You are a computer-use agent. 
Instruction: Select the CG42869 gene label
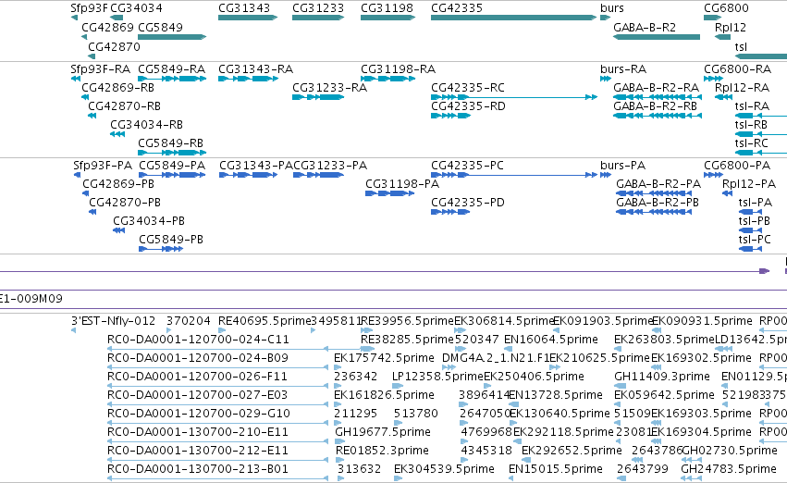pos(107,27)
